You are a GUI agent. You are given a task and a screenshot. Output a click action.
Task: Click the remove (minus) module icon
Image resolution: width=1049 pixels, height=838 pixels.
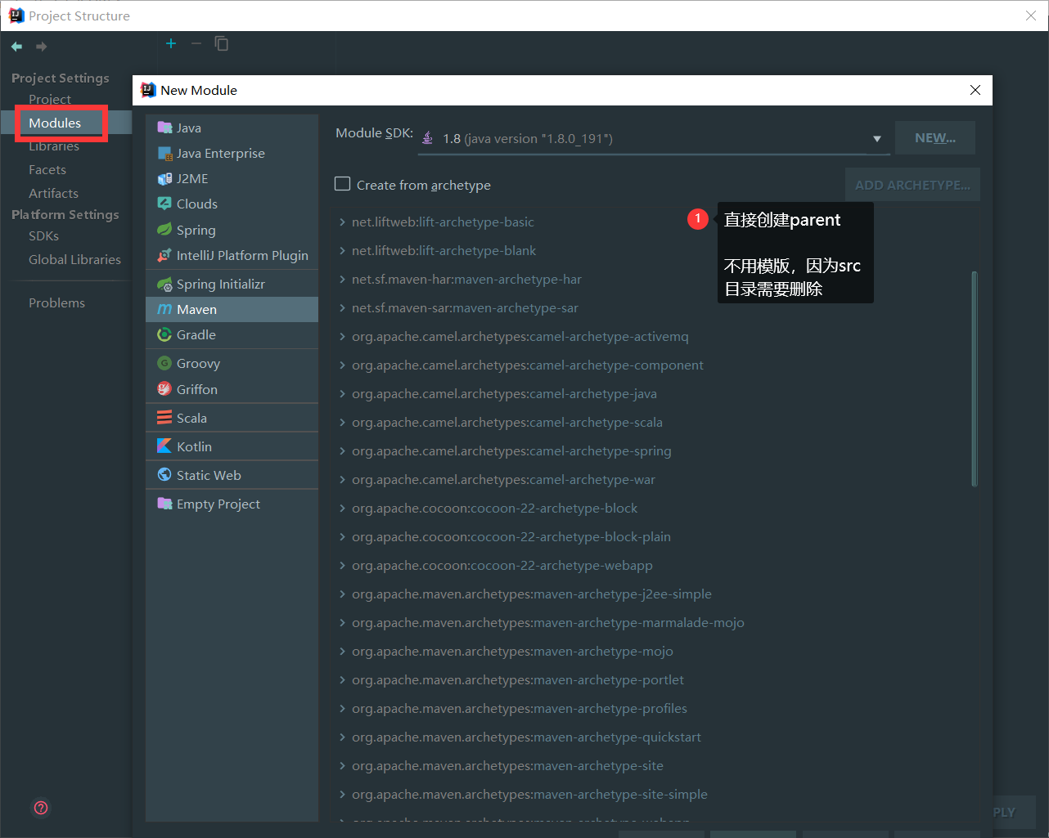click(196, 43)
